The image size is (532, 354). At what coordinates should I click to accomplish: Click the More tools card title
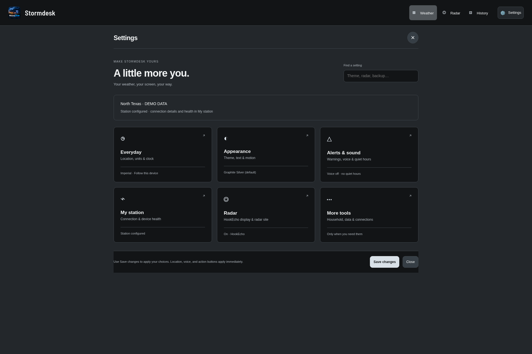click(339, 213)
